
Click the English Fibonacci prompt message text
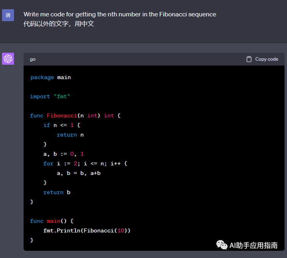120,14
